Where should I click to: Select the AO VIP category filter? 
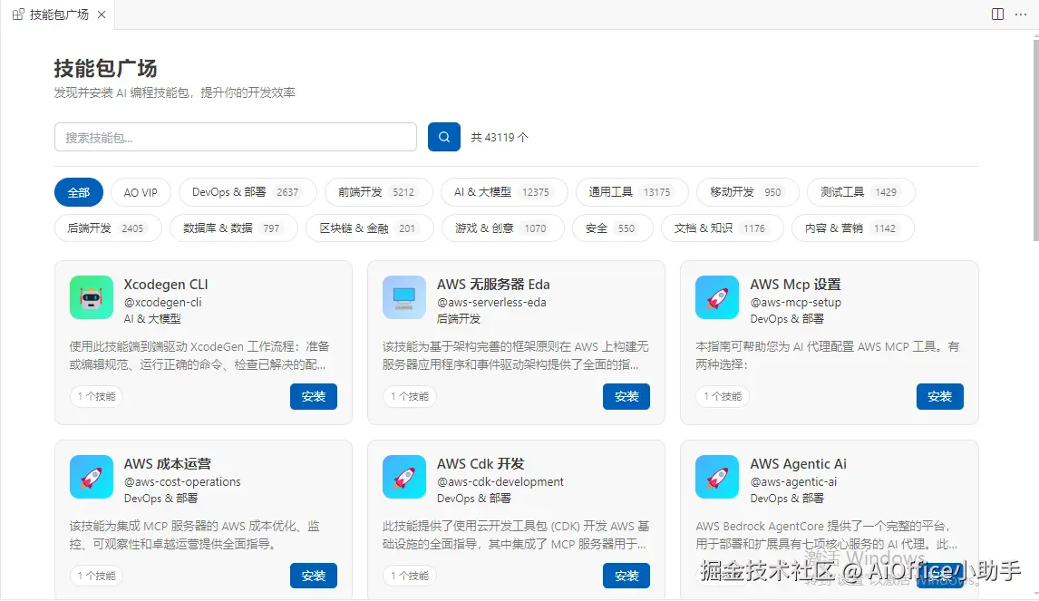(x=141, y=192)
